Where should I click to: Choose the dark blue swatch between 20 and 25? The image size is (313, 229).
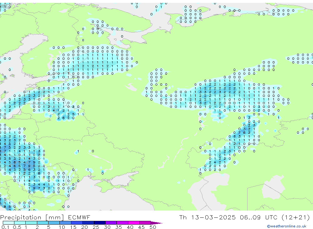pyautogui.click(x=88, y=223)
